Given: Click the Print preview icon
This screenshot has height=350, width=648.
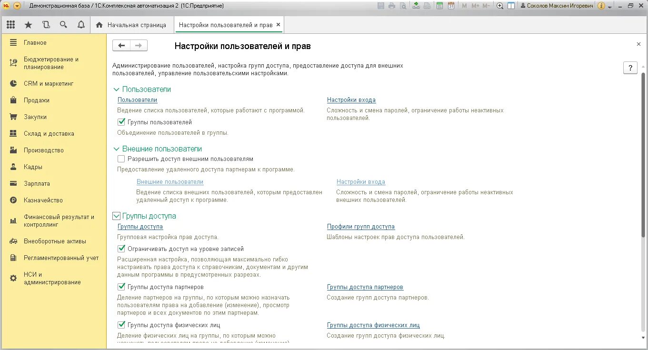Looking at the screenshot, I should click(403, 6).
